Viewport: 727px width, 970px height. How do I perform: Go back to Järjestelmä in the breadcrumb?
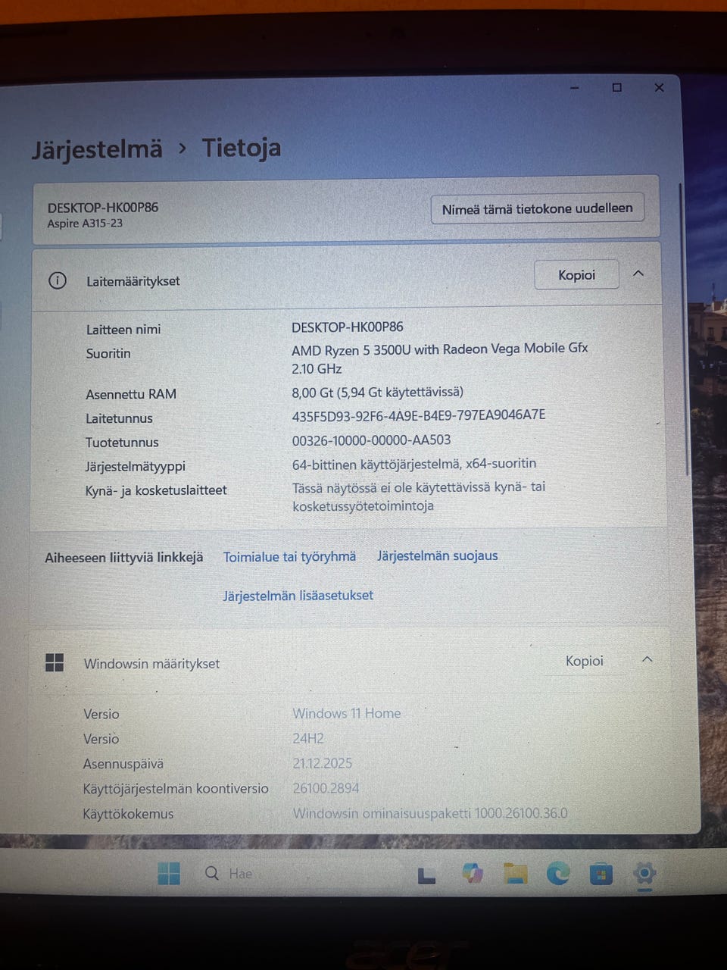[97, 149]
